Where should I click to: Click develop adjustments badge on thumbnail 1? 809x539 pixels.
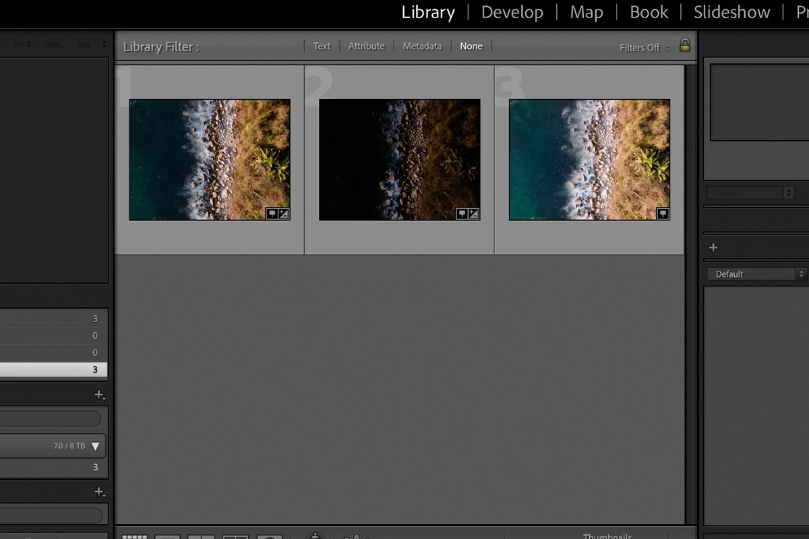284,214
